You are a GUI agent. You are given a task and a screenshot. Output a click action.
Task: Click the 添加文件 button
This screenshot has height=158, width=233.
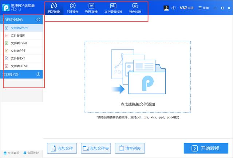click(62, 148)
